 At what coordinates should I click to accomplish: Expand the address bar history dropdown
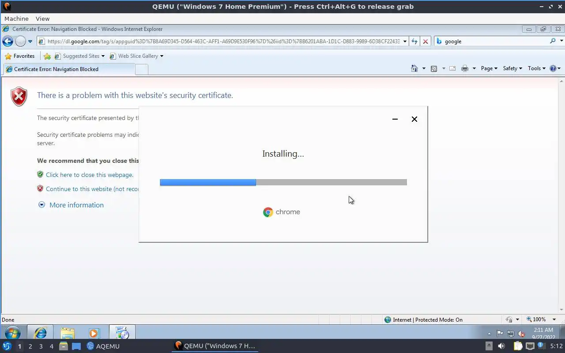pos(405,41)
